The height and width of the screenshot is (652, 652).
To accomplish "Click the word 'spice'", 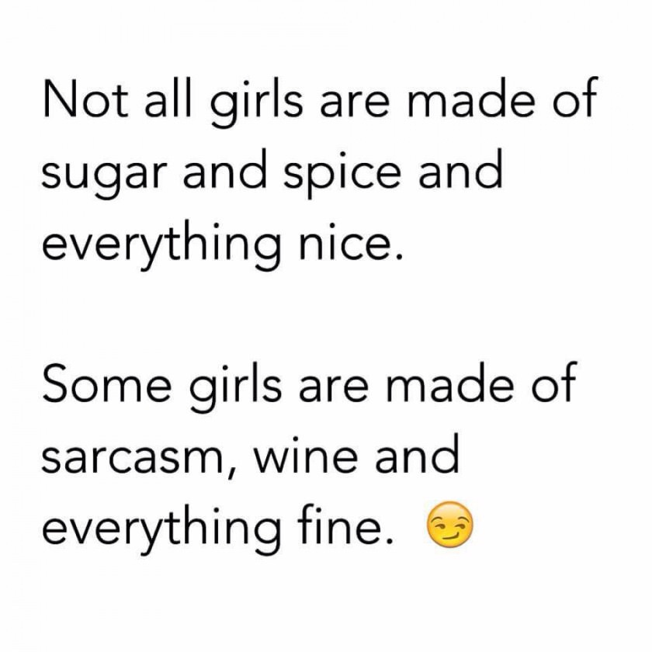I will pyautogui.click(x=342, y=172).
